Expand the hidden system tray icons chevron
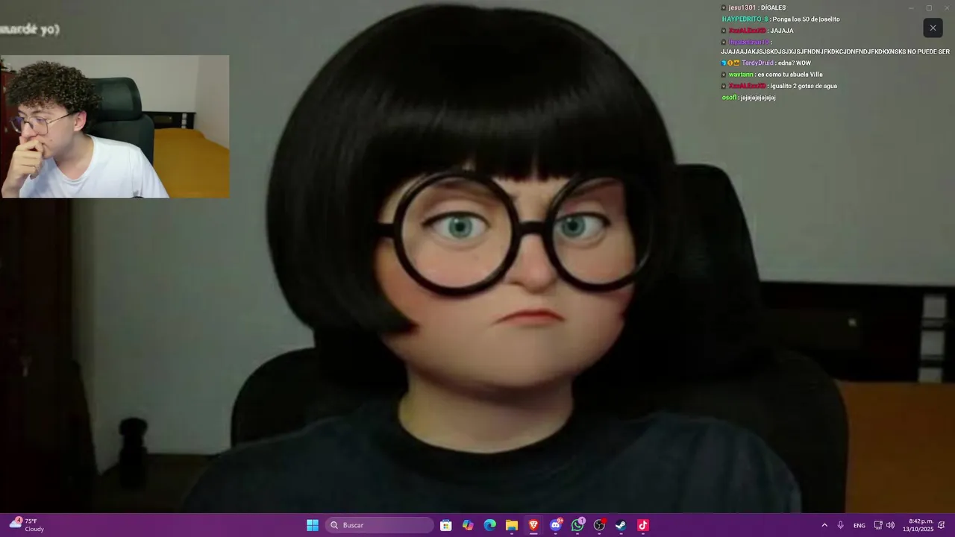955x537 pixels. click(824, 525)
